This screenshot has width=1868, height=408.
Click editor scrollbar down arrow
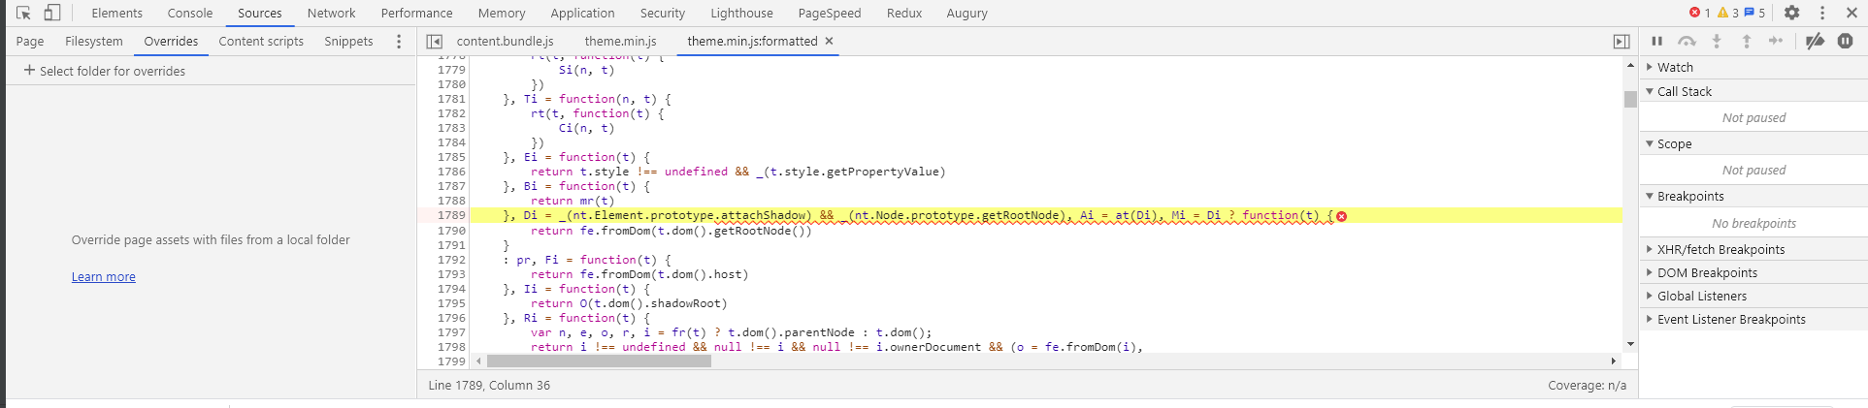(1630, 344)
